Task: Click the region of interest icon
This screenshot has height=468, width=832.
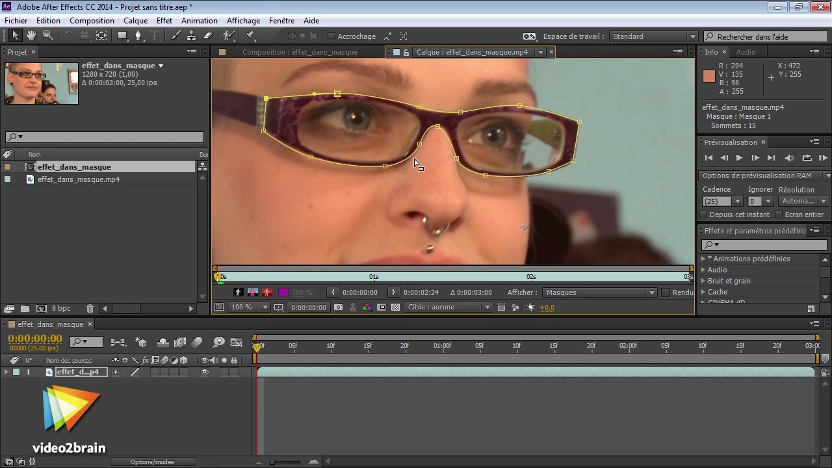Action: (x=381, y=307)
